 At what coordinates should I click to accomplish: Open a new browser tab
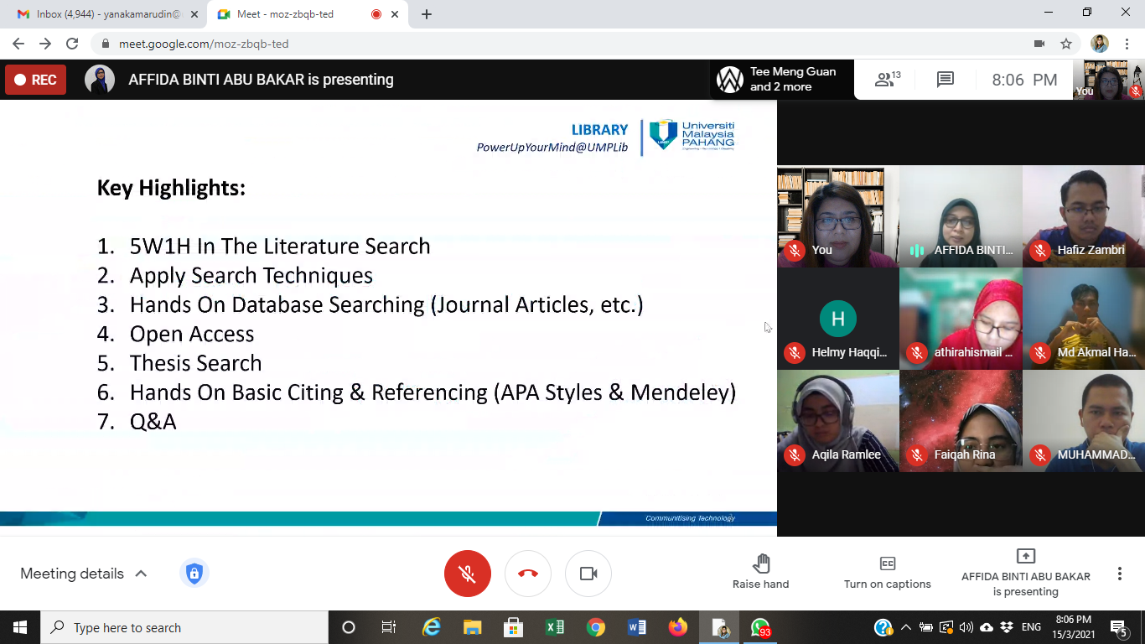427,14
